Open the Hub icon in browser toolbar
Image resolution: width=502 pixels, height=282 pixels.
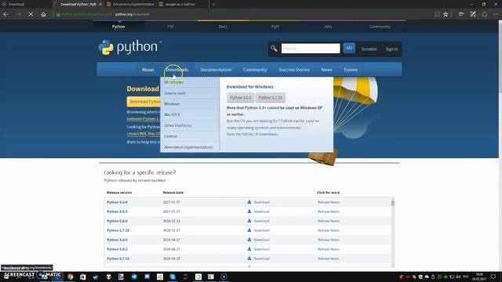coord(461,14)
